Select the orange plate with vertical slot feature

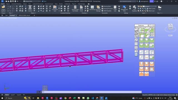coord(152,69)
